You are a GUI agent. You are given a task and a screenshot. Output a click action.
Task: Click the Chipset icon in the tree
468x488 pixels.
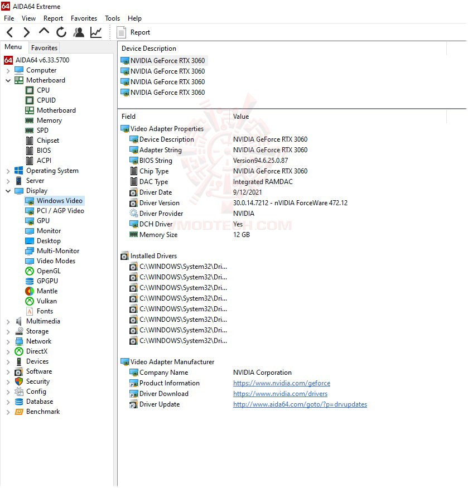point(30,141)
